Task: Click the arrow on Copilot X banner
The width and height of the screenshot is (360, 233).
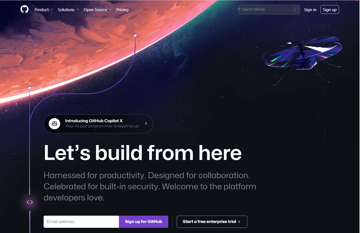Action: click(146, 124)
